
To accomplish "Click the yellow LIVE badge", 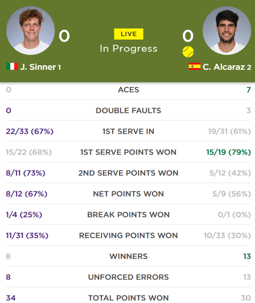I will click(129, 34).
